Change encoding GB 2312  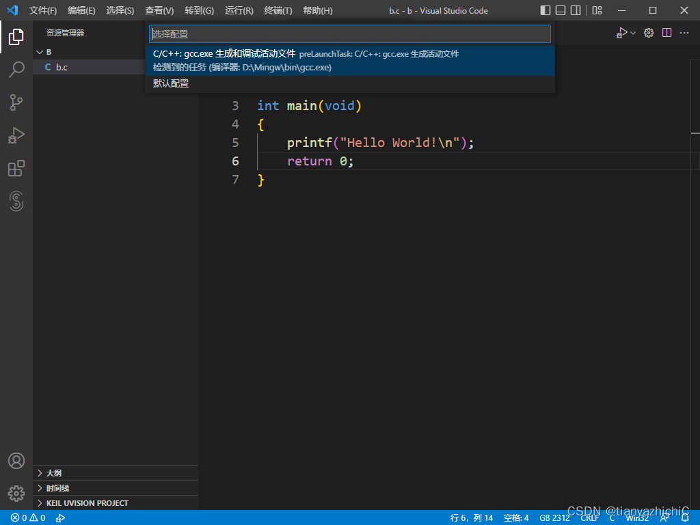(x=554, y=518)
